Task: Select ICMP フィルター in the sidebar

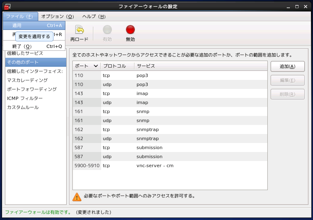Action: point(36,98)
